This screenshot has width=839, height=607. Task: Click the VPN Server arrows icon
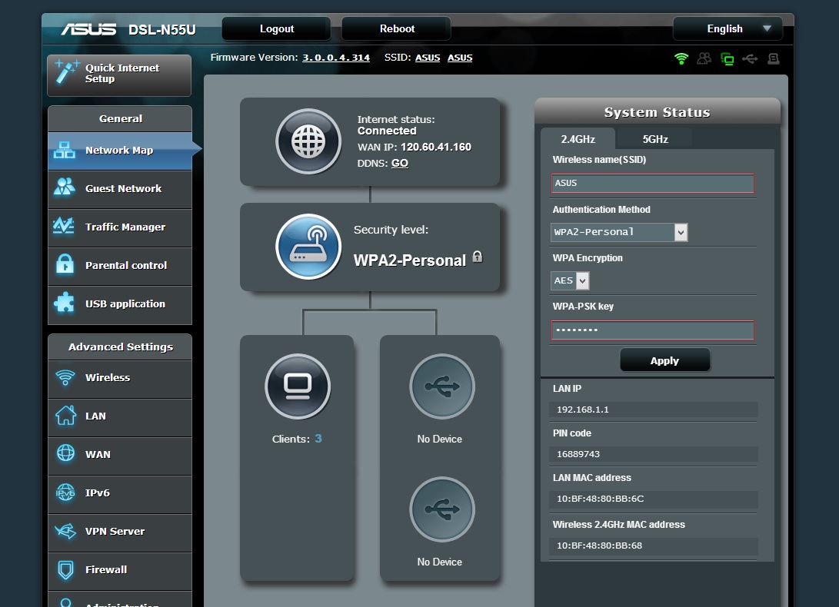[65, 531]
